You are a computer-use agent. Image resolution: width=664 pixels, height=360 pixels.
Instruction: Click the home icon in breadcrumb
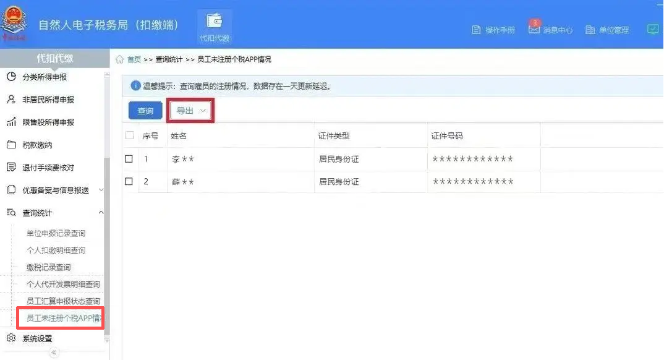[120, 59]
